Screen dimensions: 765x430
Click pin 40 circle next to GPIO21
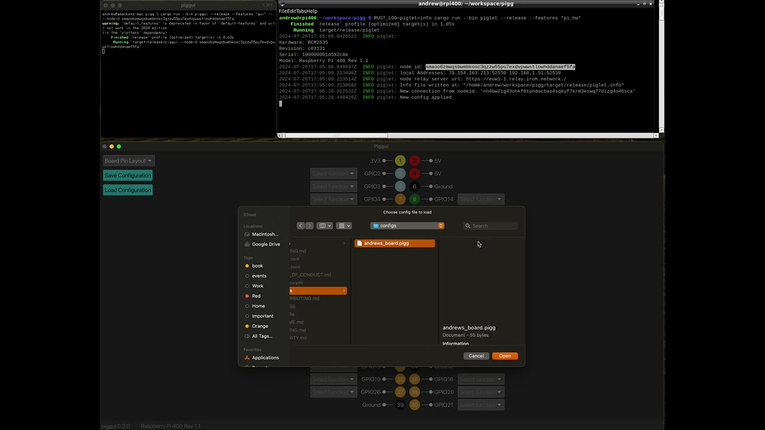[x=414, y=405]
